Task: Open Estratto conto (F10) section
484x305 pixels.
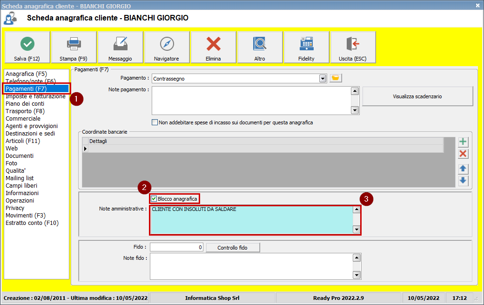Action: click(32, 223)
